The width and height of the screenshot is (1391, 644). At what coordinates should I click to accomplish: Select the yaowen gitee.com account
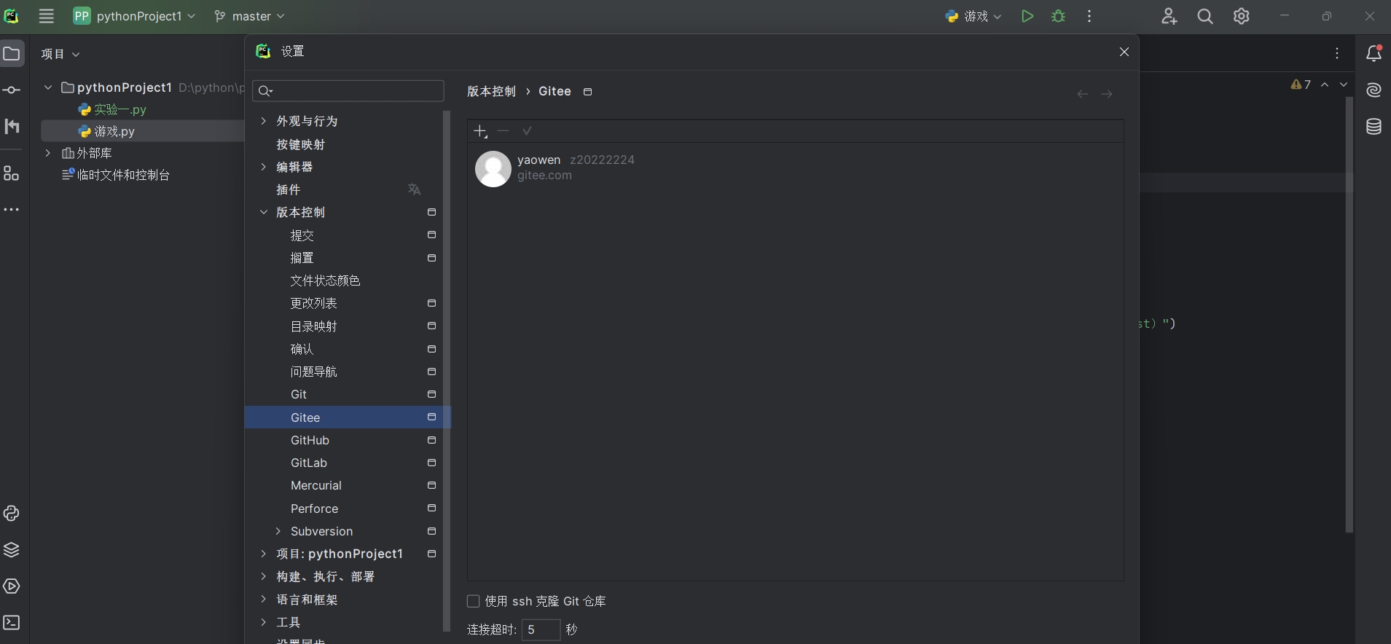[795, 168]
